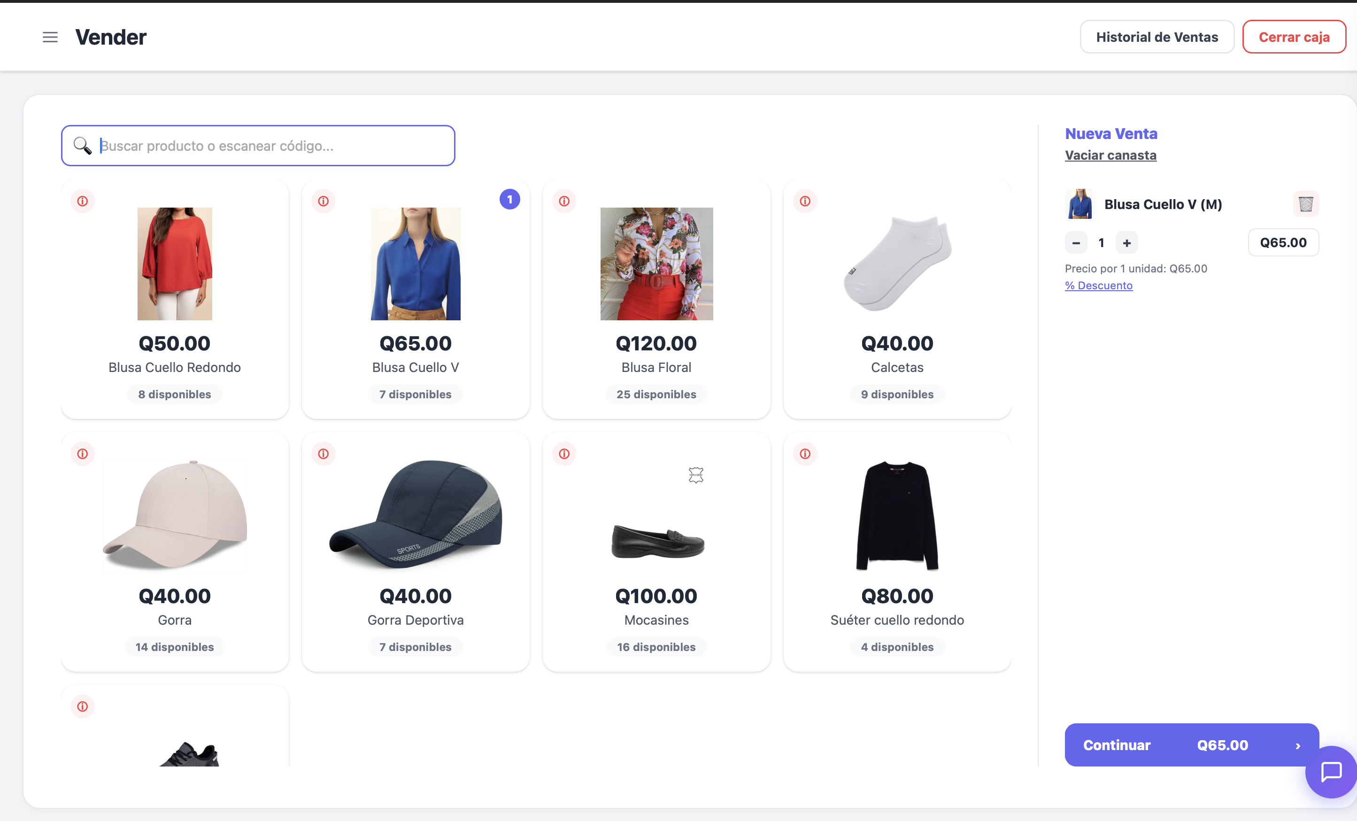
Task: Add Suéter cuello redondo via its image
Action: pos(897,516)
